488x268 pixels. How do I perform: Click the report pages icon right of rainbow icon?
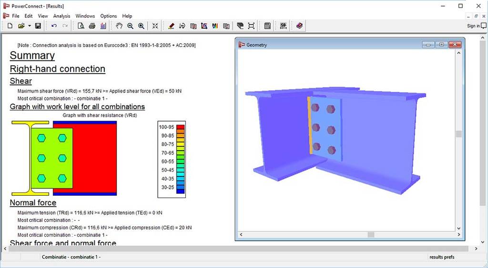pos(226,26)
